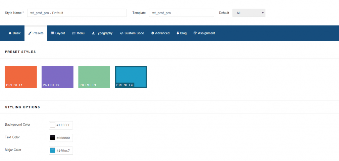Click the Layout tab icon
339x161 pixels.
point(52,33)
